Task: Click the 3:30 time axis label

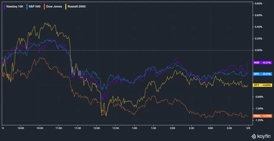Action: pos(229,128)
